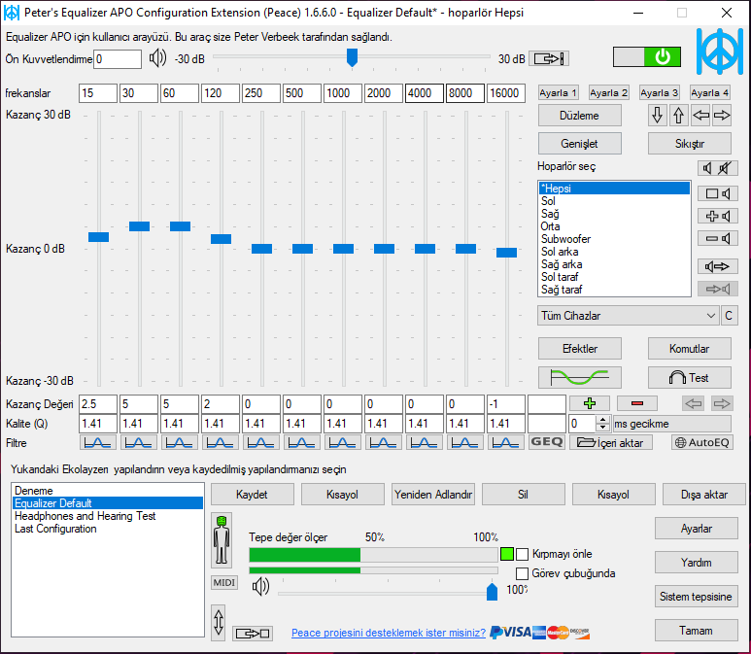Select Ayarla 4 preset
The height and width of the screenshot is (654, 751).
coord(709,92)
